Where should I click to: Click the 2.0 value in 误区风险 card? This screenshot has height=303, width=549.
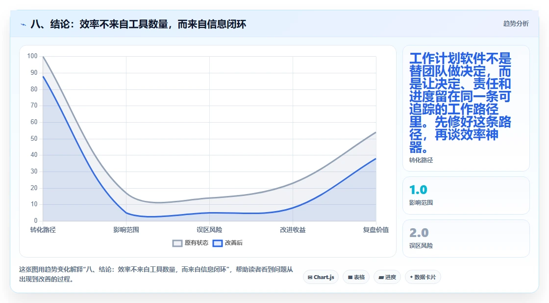pyautogui.click(x=419, y=233)
